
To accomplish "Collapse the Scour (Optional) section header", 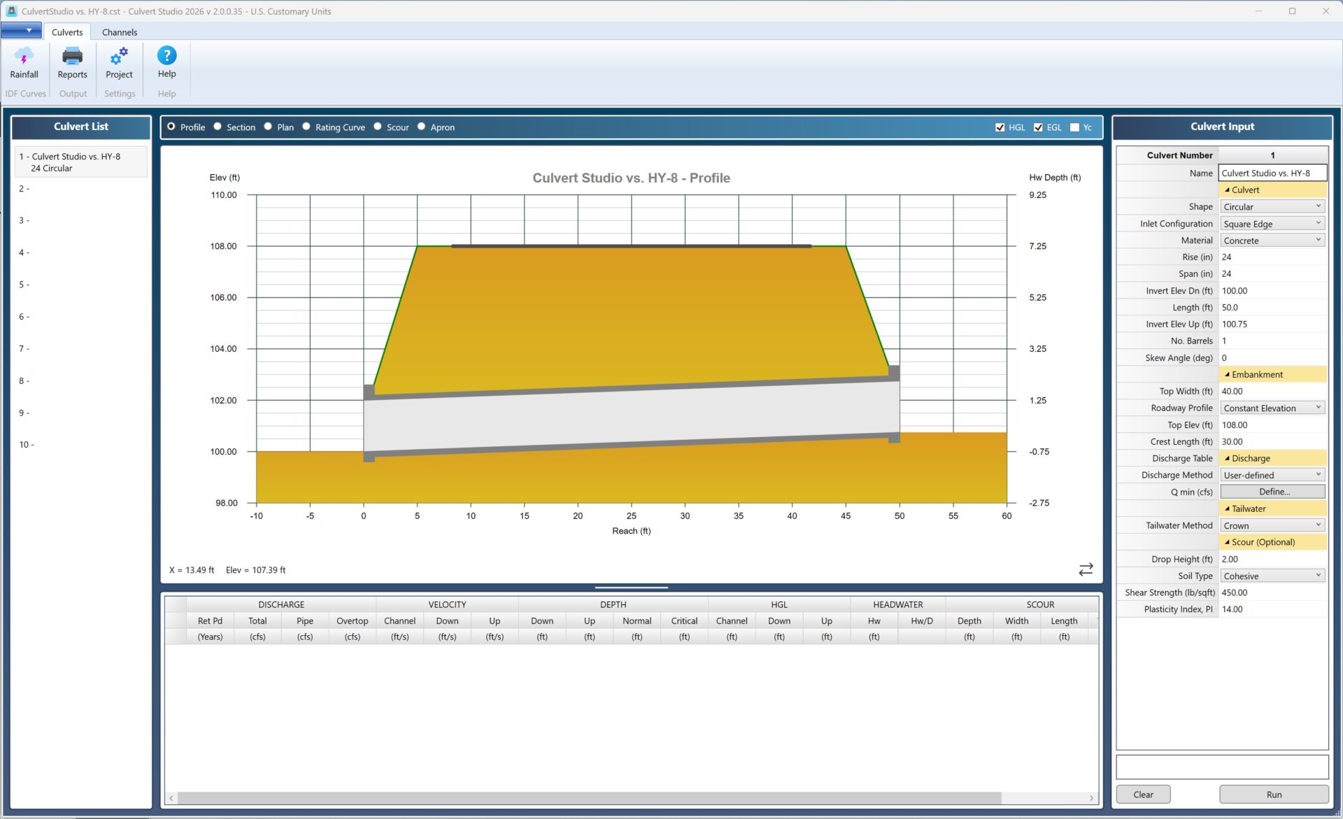I will (x=1272, y=542).
